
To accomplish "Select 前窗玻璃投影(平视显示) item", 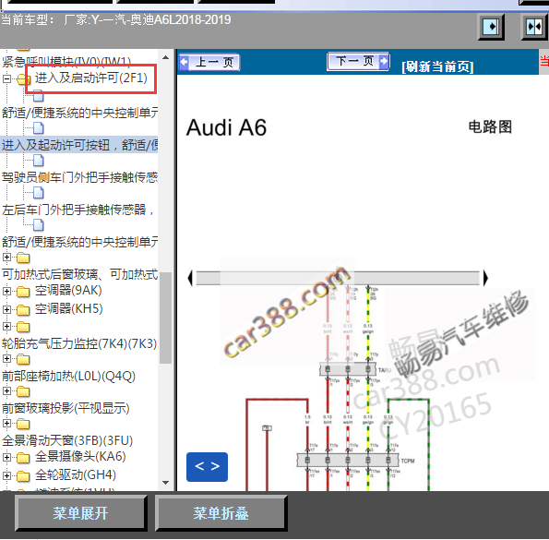I will (x=66, y=408).
